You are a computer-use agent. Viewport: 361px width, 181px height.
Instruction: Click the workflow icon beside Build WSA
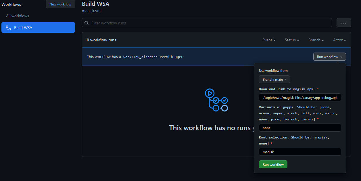point(8,28)
